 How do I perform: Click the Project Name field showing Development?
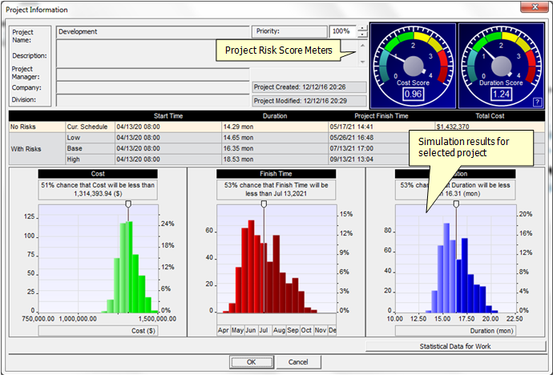click(152, 32)
